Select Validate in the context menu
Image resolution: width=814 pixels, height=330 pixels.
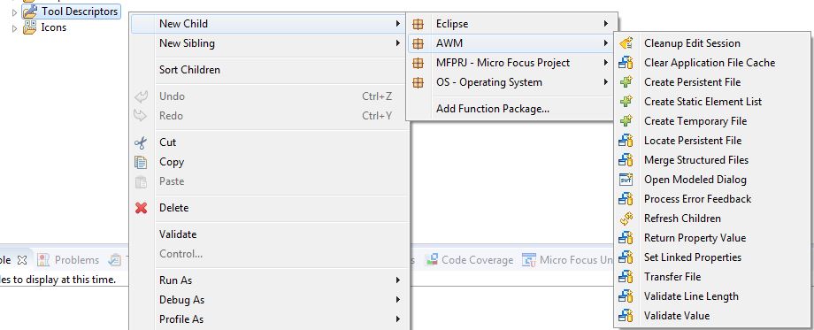click(x=269, y=234)
